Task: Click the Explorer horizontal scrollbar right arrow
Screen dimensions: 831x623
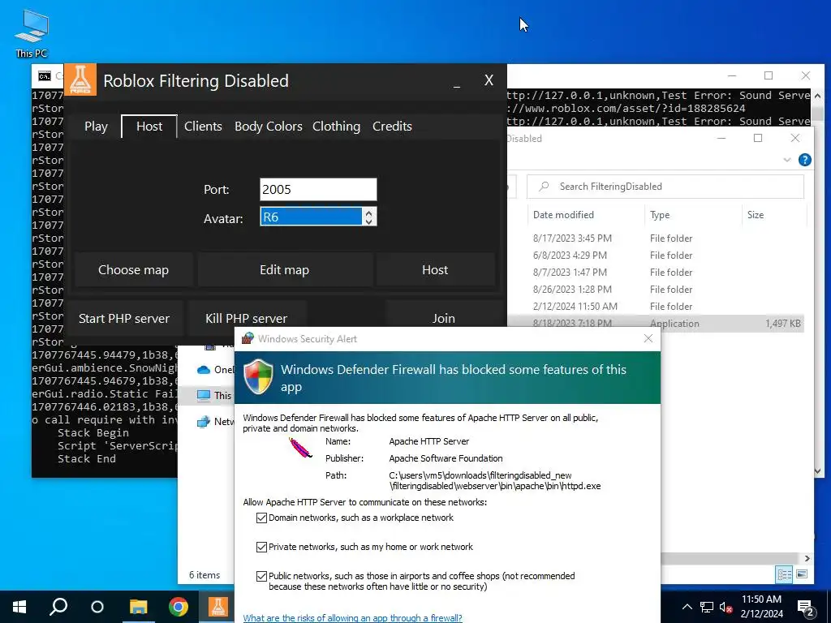Action: pyautogui.click(x=807, y=558)
